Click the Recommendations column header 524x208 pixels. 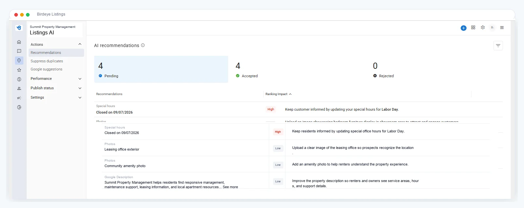tap(109, 94)
